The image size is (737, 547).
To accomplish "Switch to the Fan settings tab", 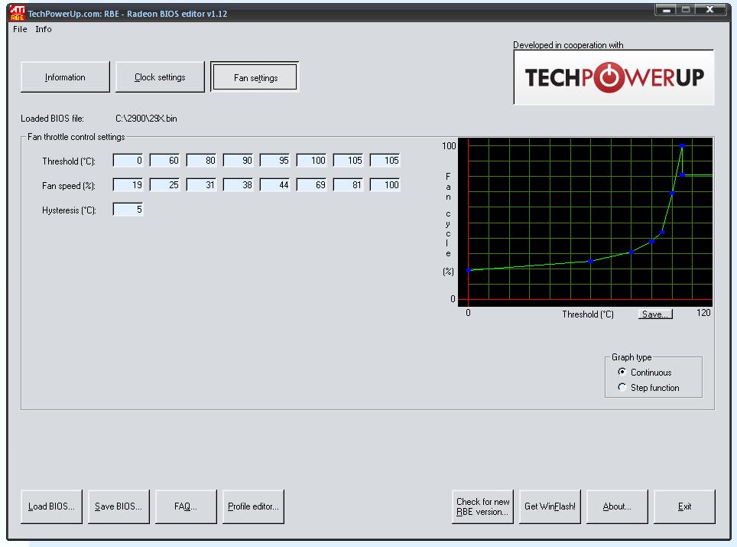I will pyautogui.click(x=255, y=77).
